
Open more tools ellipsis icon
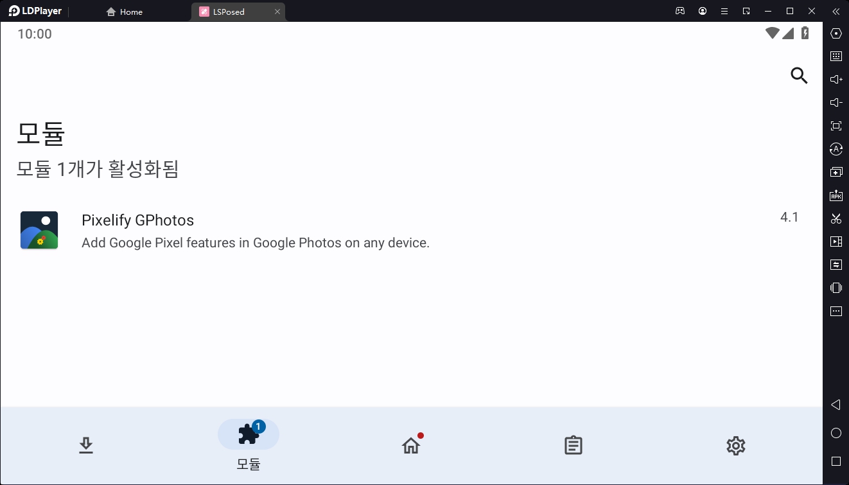pyautogui.click(x=836, y=311)
